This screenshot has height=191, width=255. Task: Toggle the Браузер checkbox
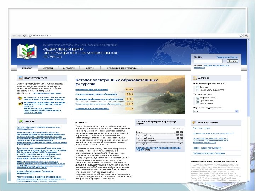[198, 87]
